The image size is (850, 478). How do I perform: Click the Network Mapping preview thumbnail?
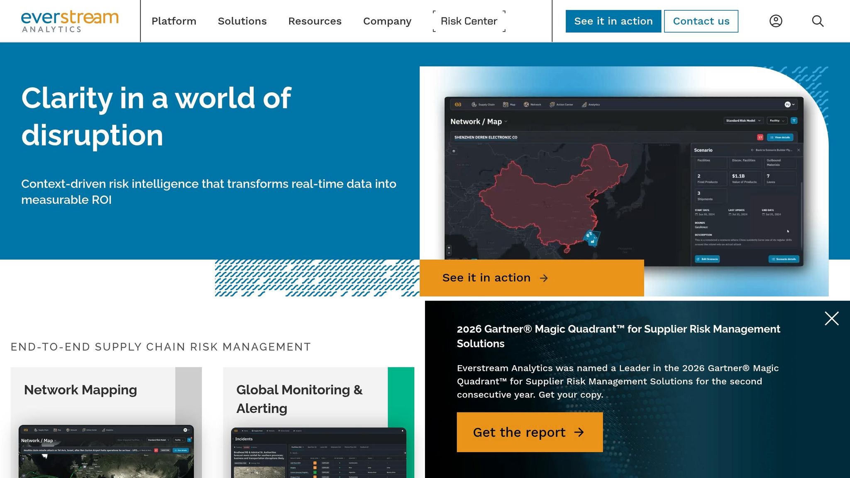click(106, 451)
